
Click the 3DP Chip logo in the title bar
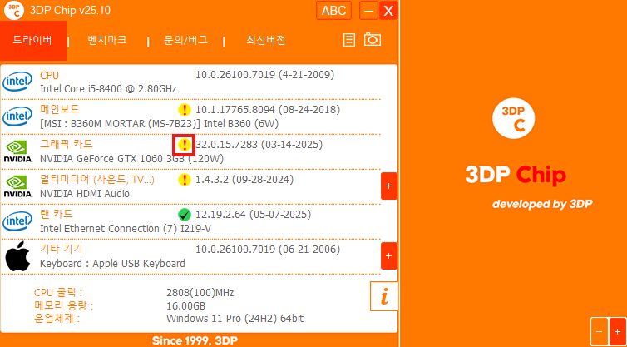(14, 11)
